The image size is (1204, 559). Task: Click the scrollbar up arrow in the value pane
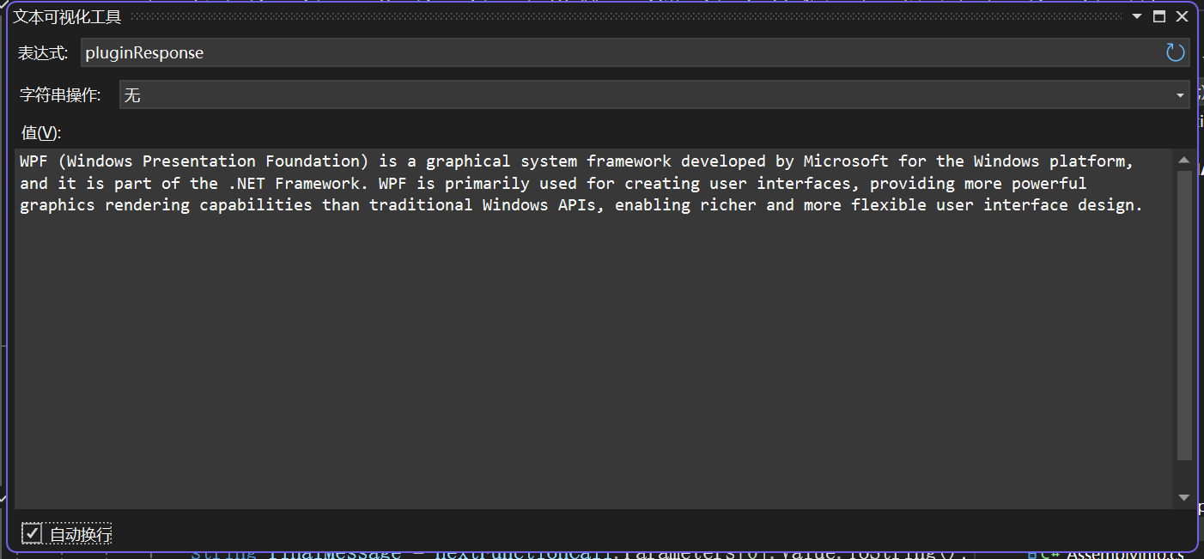[x=1184, y=161]
